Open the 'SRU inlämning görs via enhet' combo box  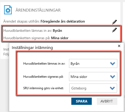pos(93,88)
